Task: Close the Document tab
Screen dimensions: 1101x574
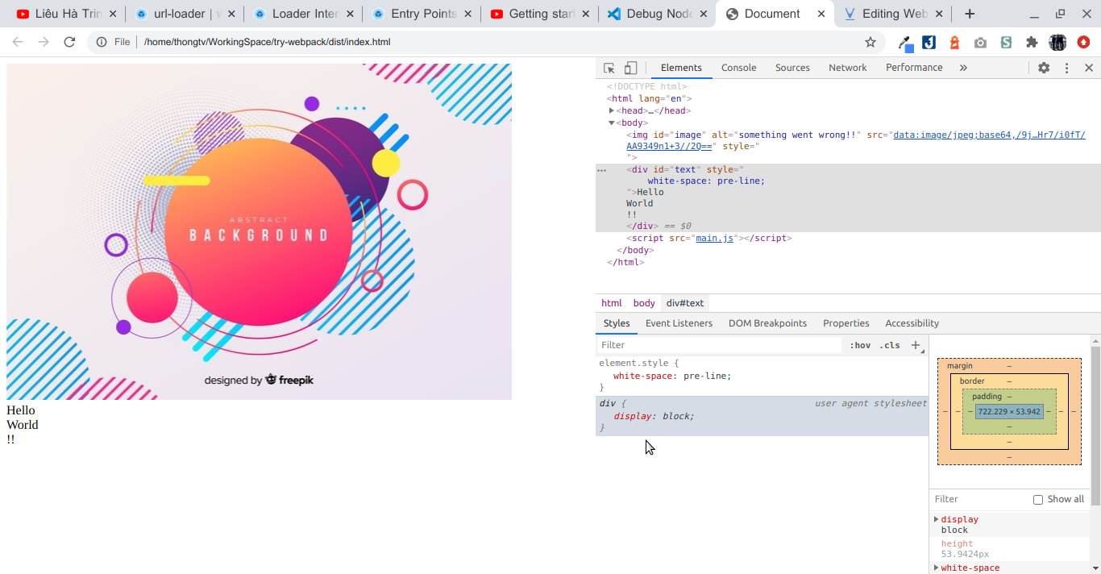Action: 821,14
